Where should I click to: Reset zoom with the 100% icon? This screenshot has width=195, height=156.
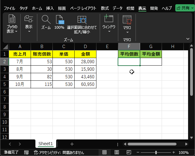tap(59, 22)
